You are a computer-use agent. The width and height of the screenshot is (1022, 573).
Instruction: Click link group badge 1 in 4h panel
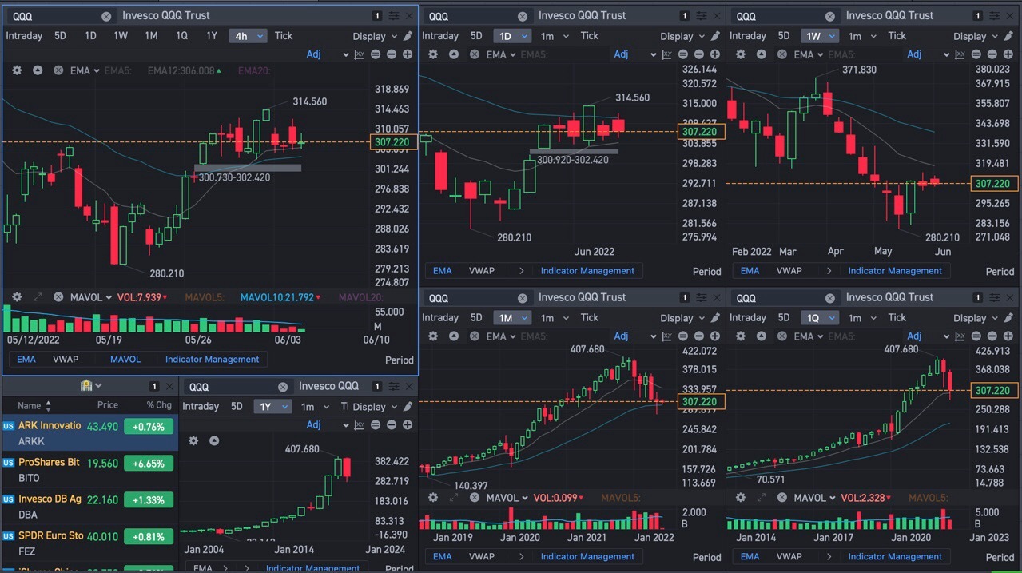pyautogui.click(x=376, y=16)
